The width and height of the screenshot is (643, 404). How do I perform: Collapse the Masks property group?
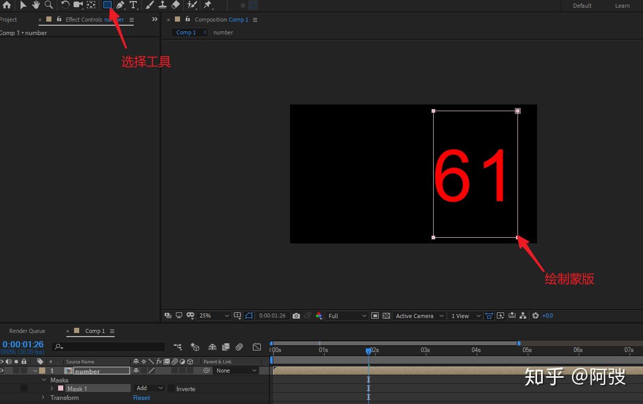coord(44,380)
